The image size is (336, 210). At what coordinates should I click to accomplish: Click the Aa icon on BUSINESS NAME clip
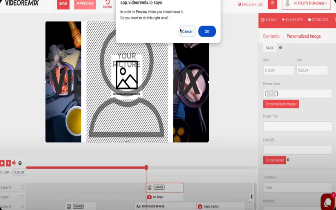click(x=138, y=206)
